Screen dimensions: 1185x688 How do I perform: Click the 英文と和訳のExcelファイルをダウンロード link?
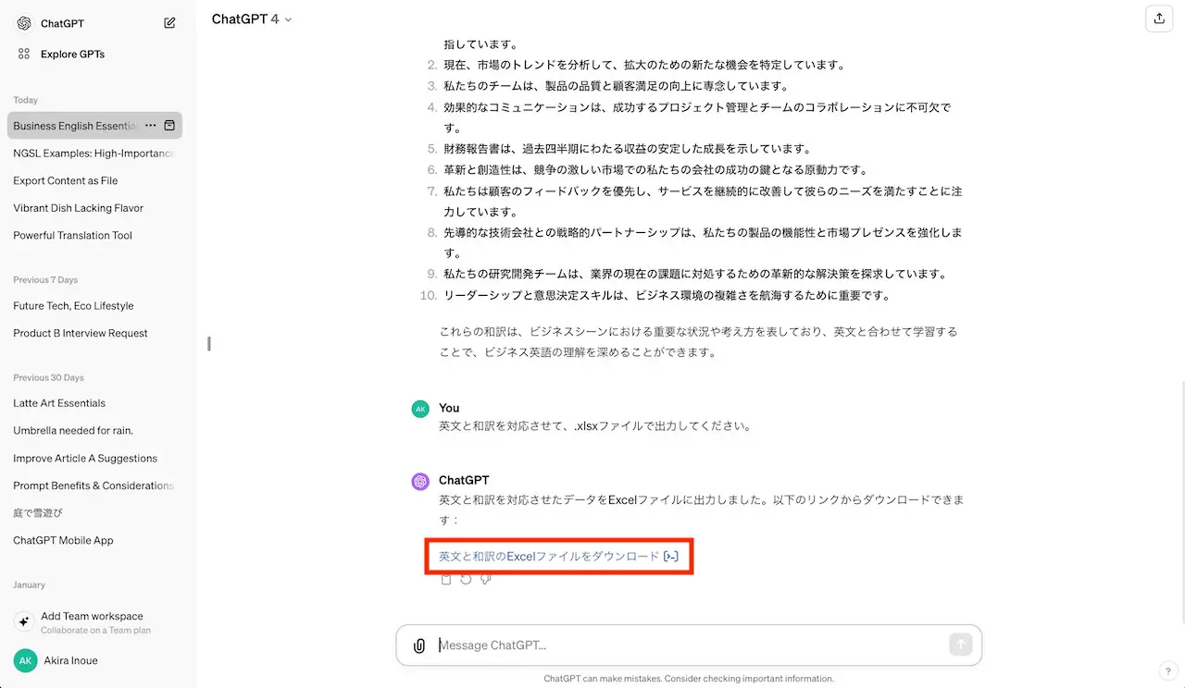point(549,556)
